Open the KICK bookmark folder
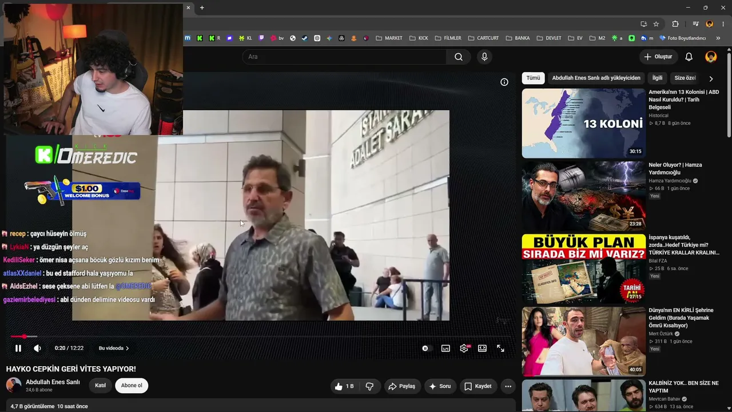Image resolution: width=732 pixels, height=412 pixels. [x=419, y=38]
